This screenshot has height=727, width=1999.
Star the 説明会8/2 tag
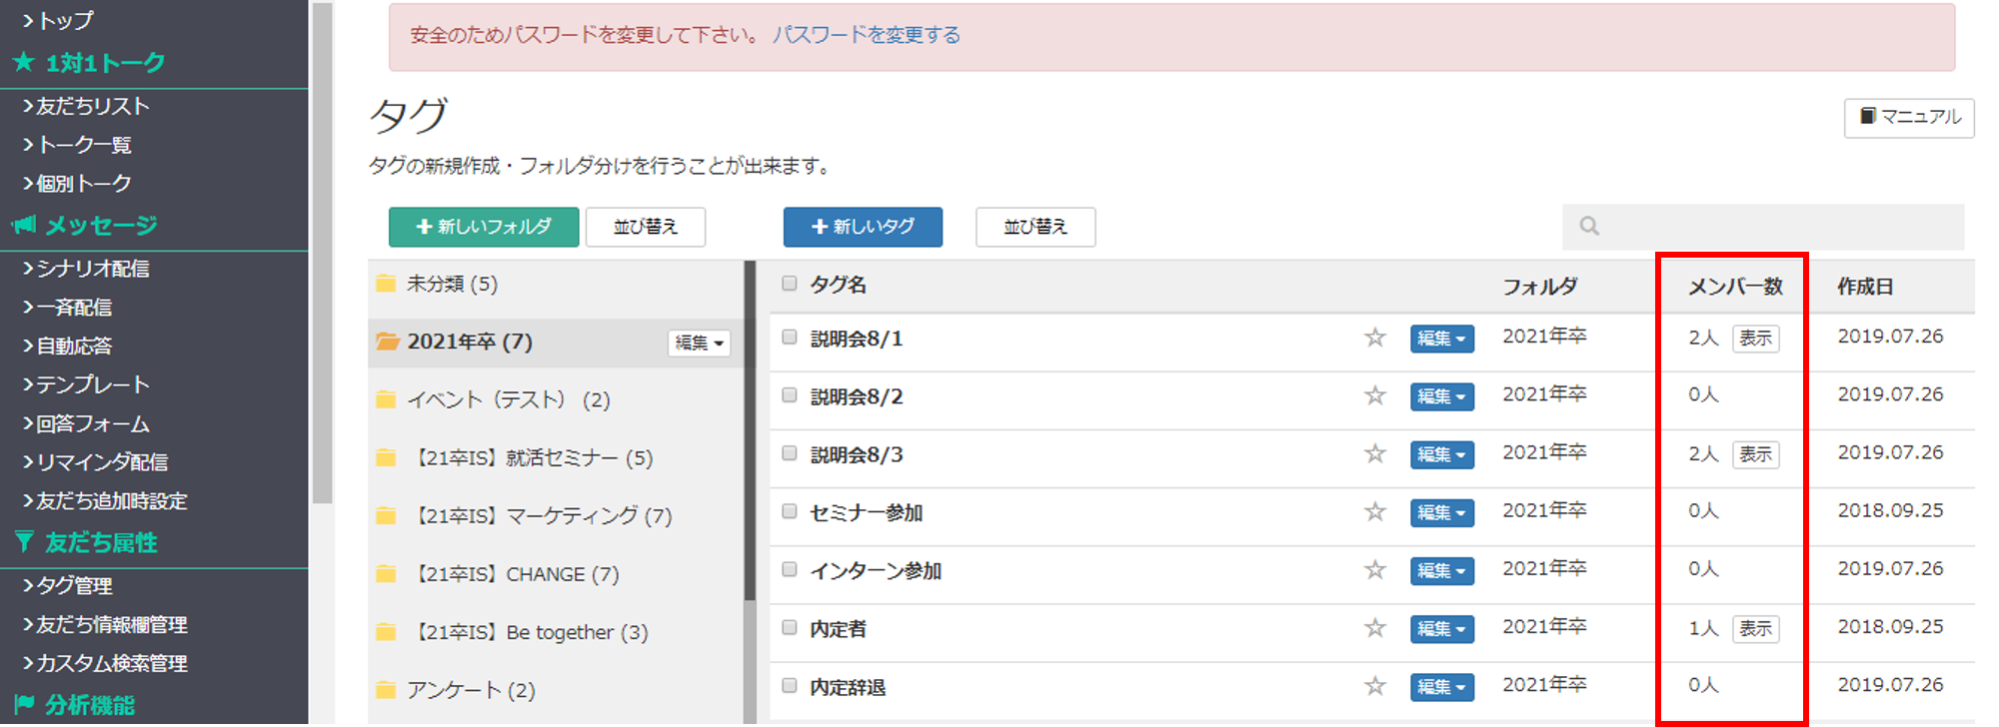[1375, 395]
